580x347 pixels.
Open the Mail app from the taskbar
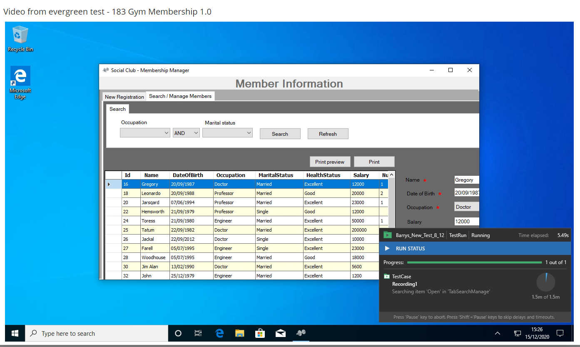[x=280, y=333]
